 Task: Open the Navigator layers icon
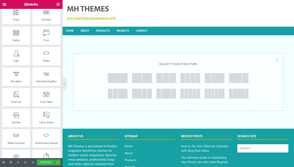11,162
